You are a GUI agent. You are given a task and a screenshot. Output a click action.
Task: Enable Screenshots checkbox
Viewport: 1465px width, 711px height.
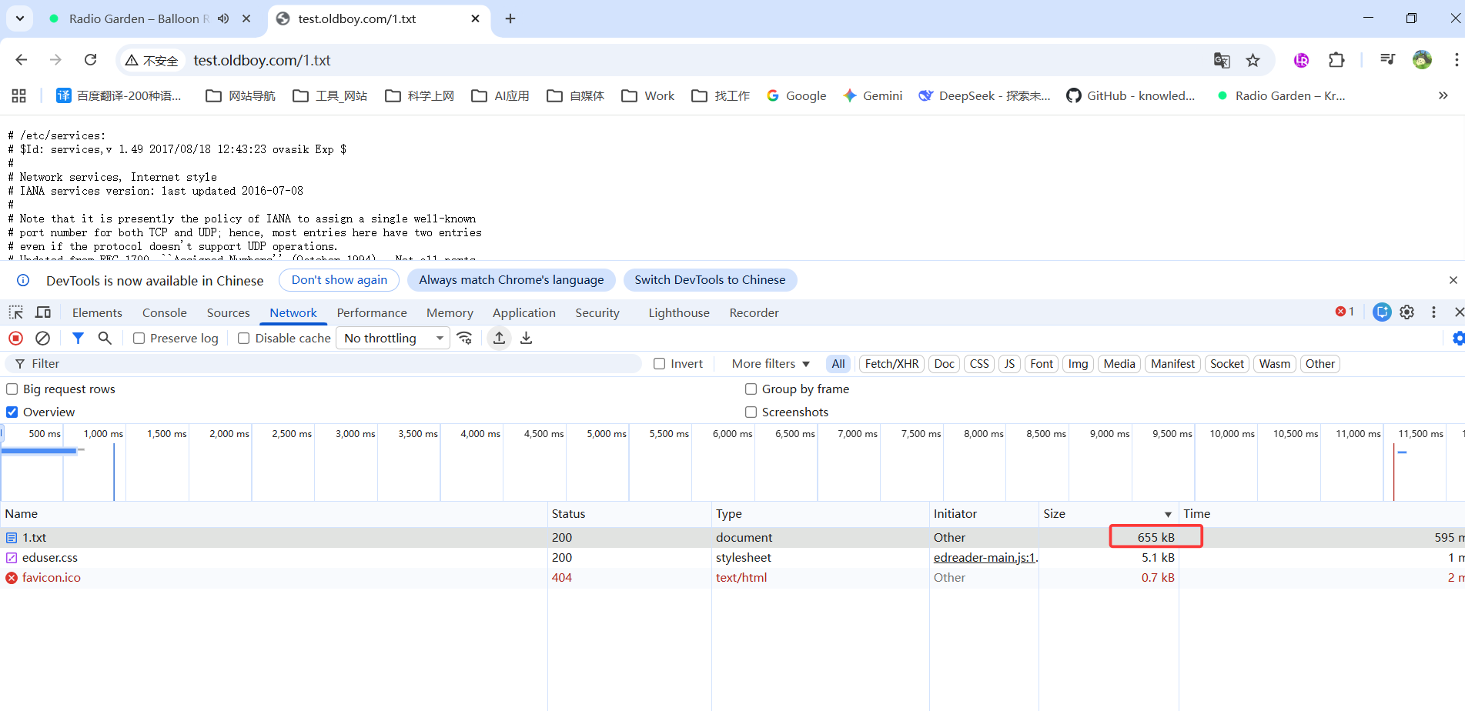[751, 412]
